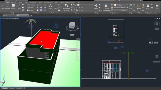Click the Hatch icon in Dibujo panel
161x90 pixels.
(x=23, y=10)
